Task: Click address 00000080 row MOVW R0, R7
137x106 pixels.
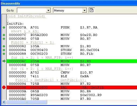Action: point(50,39)
